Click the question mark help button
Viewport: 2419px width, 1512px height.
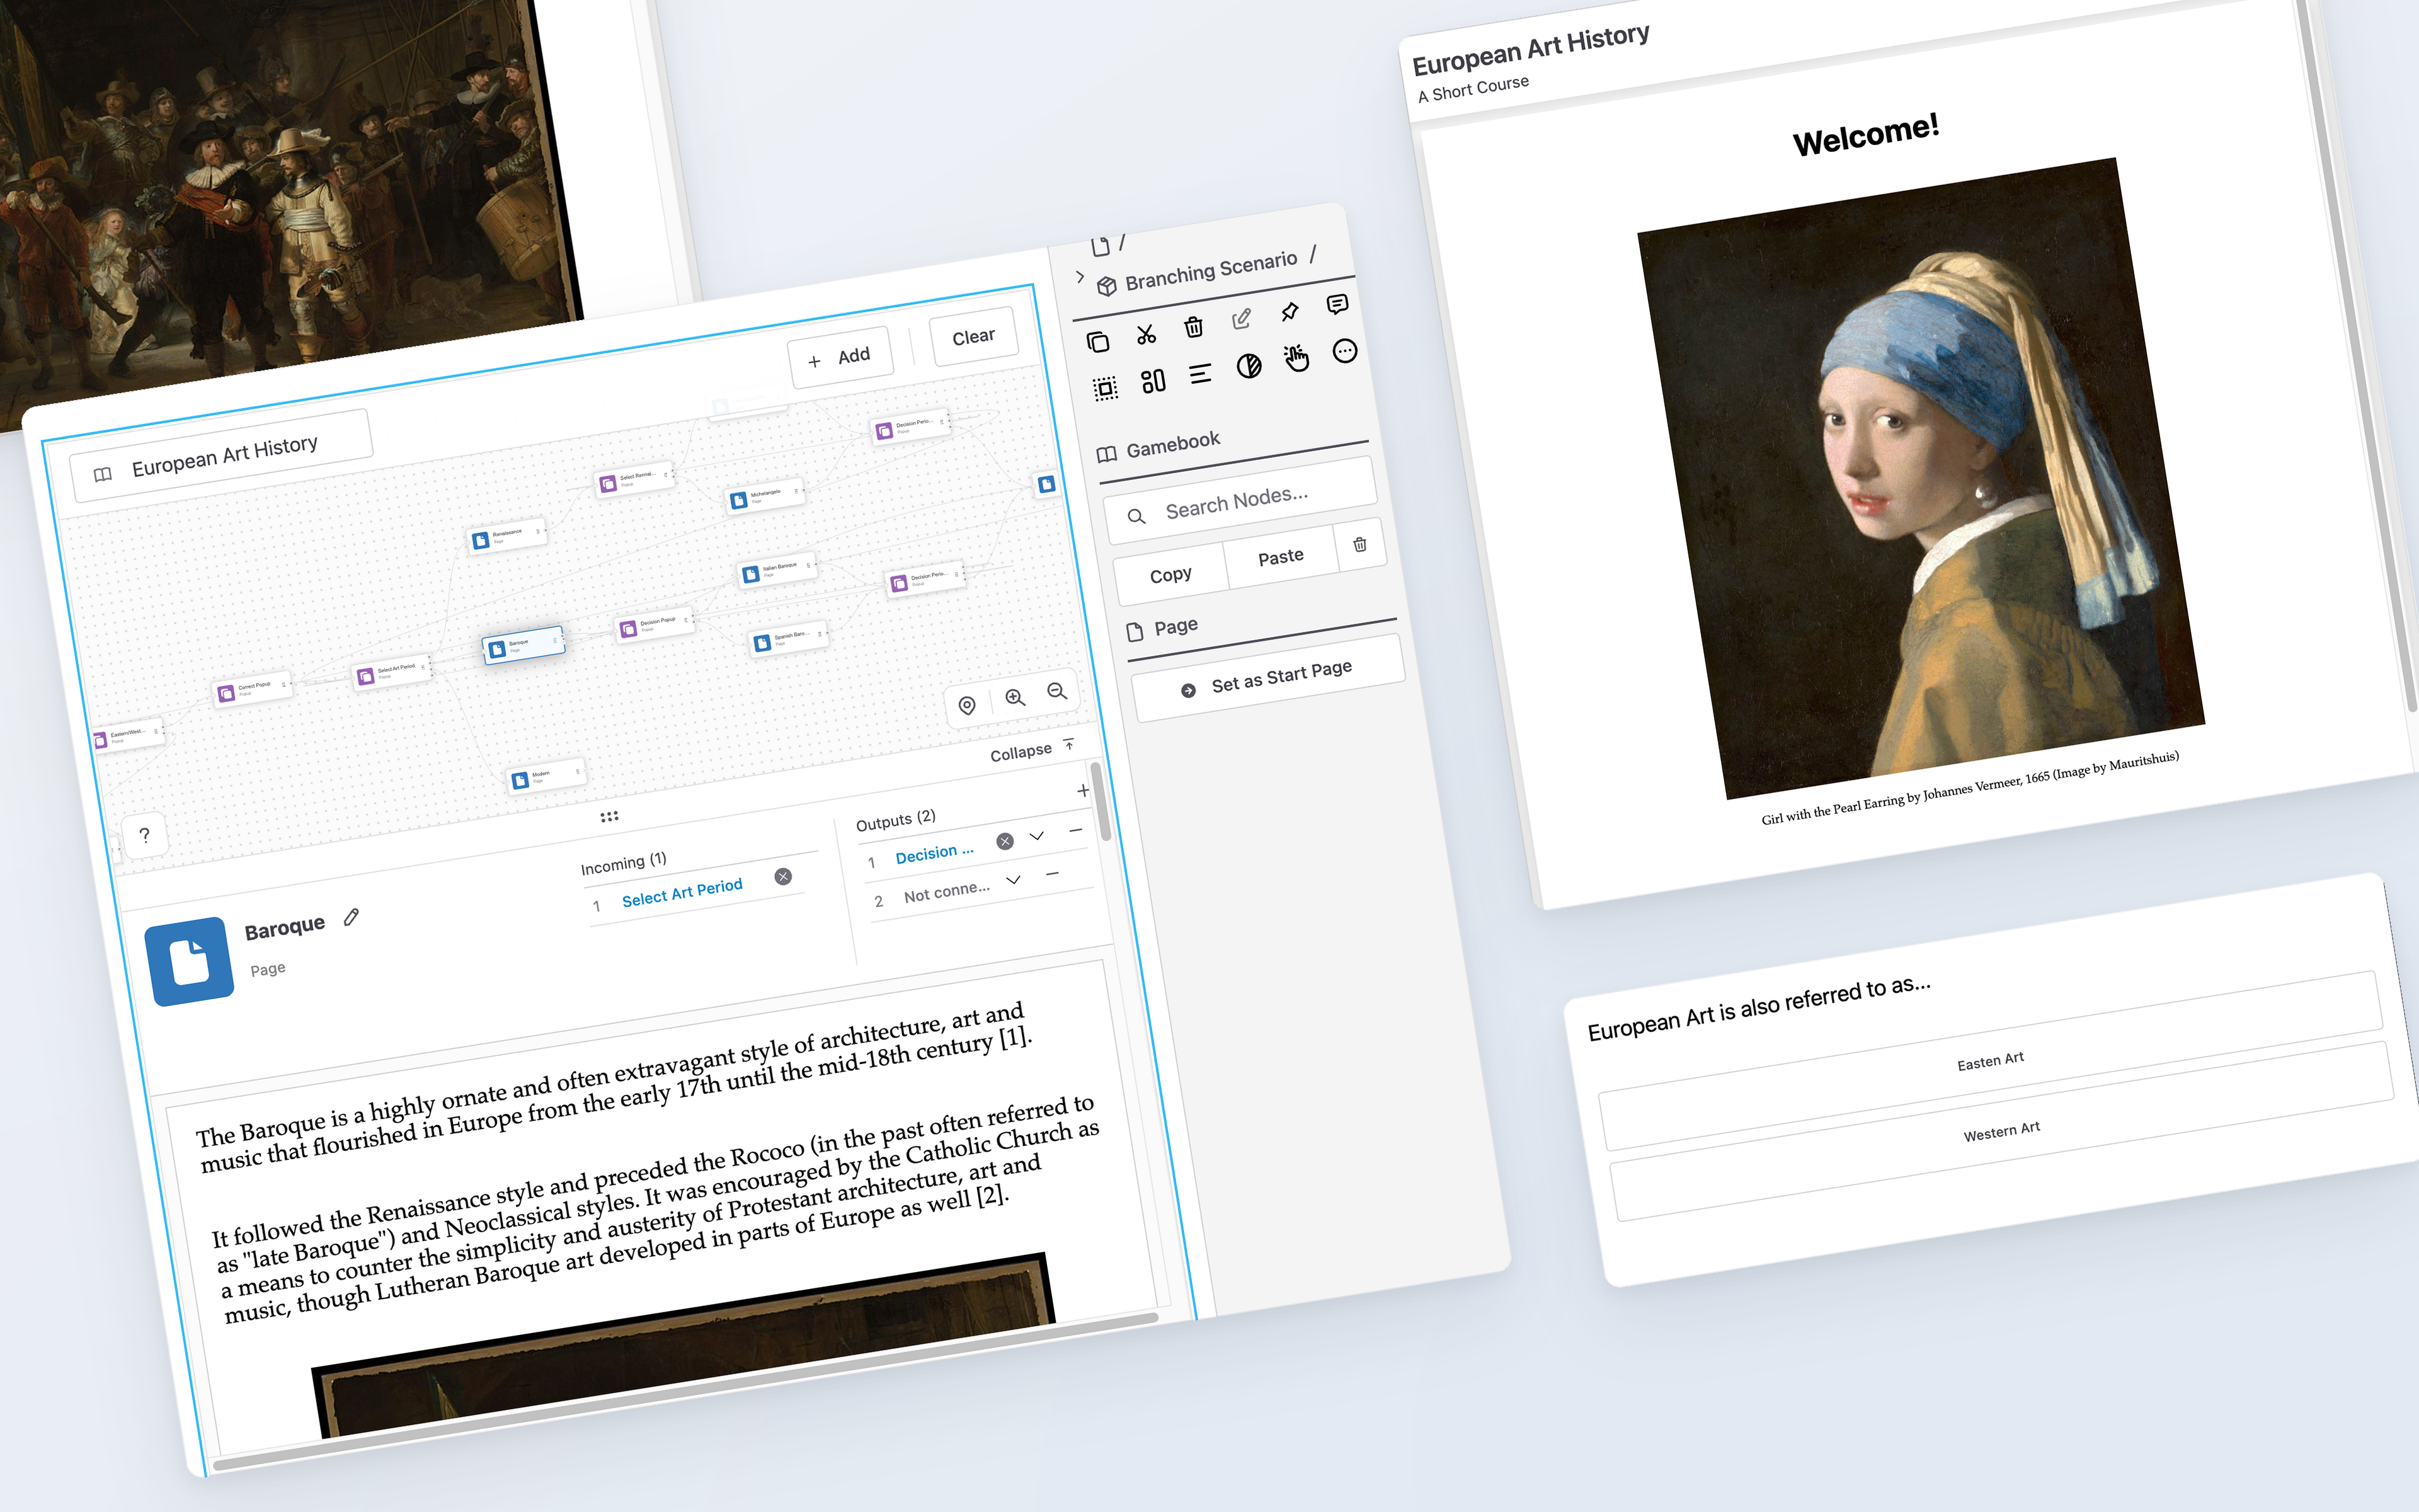(145, 835)
